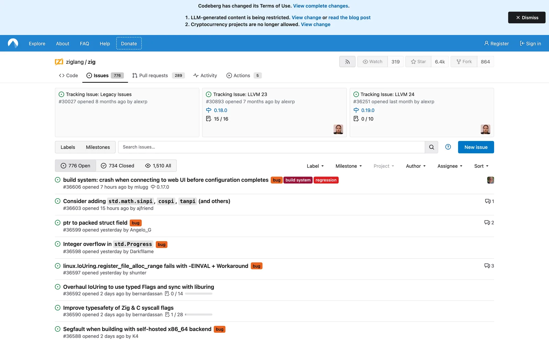Screen dimensions: 549x343
Task: Click the ziglang owner link
Action: click(75, 62)
